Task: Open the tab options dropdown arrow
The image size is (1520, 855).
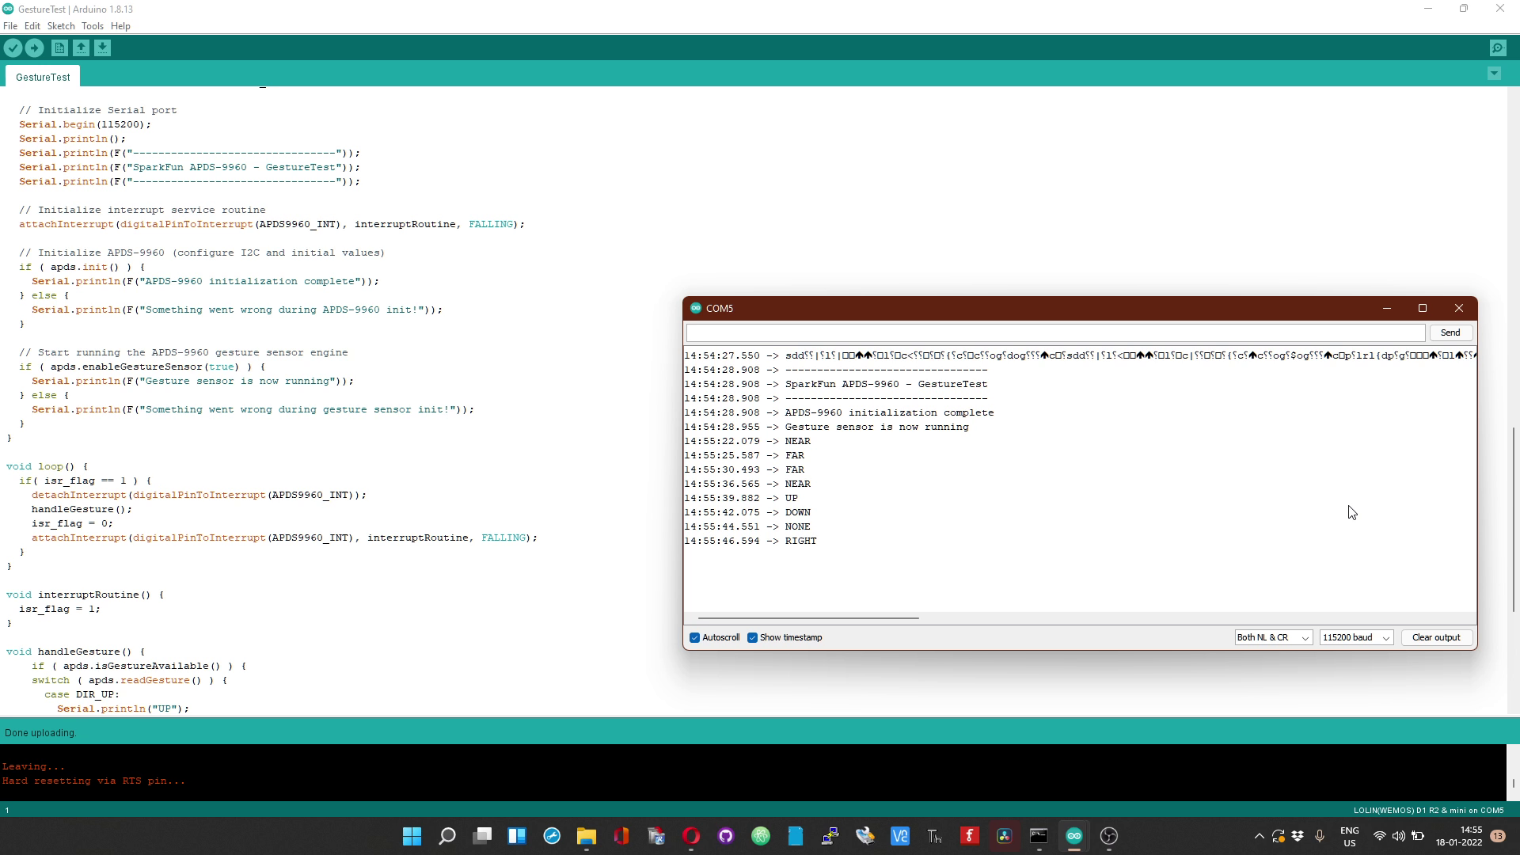Action: [1494, 74]
